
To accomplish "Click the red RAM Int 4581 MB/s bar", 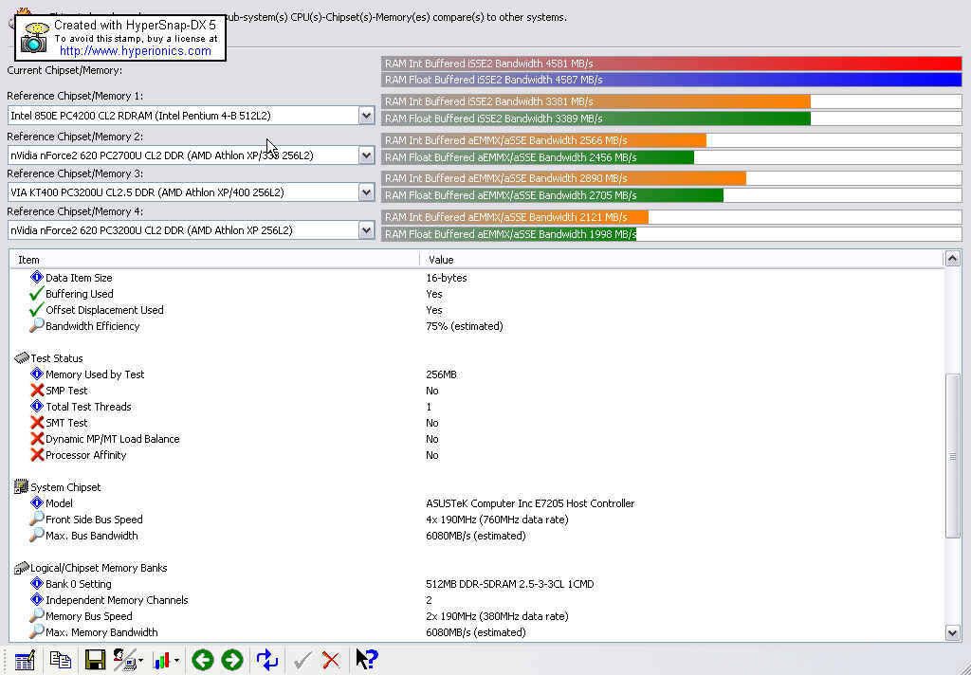I will click(x=671, y=64).
